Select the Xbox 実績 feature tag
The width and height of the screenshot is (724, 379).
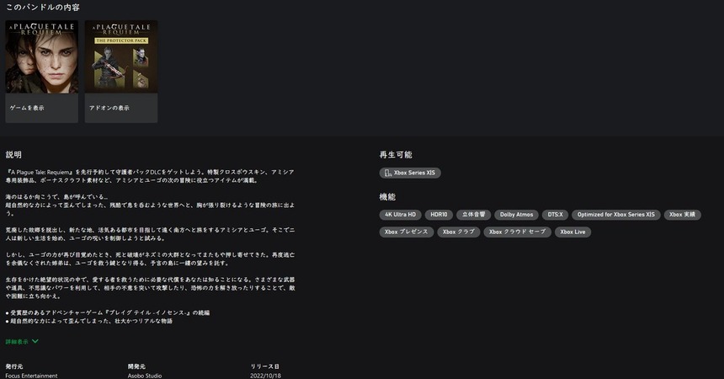pos(682,215)
